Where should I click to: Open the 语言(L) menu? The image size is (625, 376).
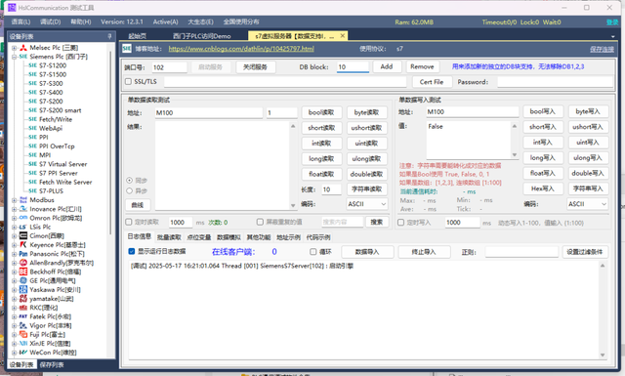tap(21, 21)
